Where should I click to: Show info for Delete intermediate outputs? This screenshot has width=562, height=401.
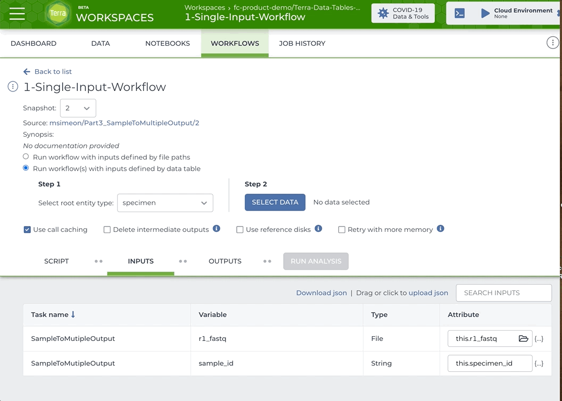[x=216, y=229]
